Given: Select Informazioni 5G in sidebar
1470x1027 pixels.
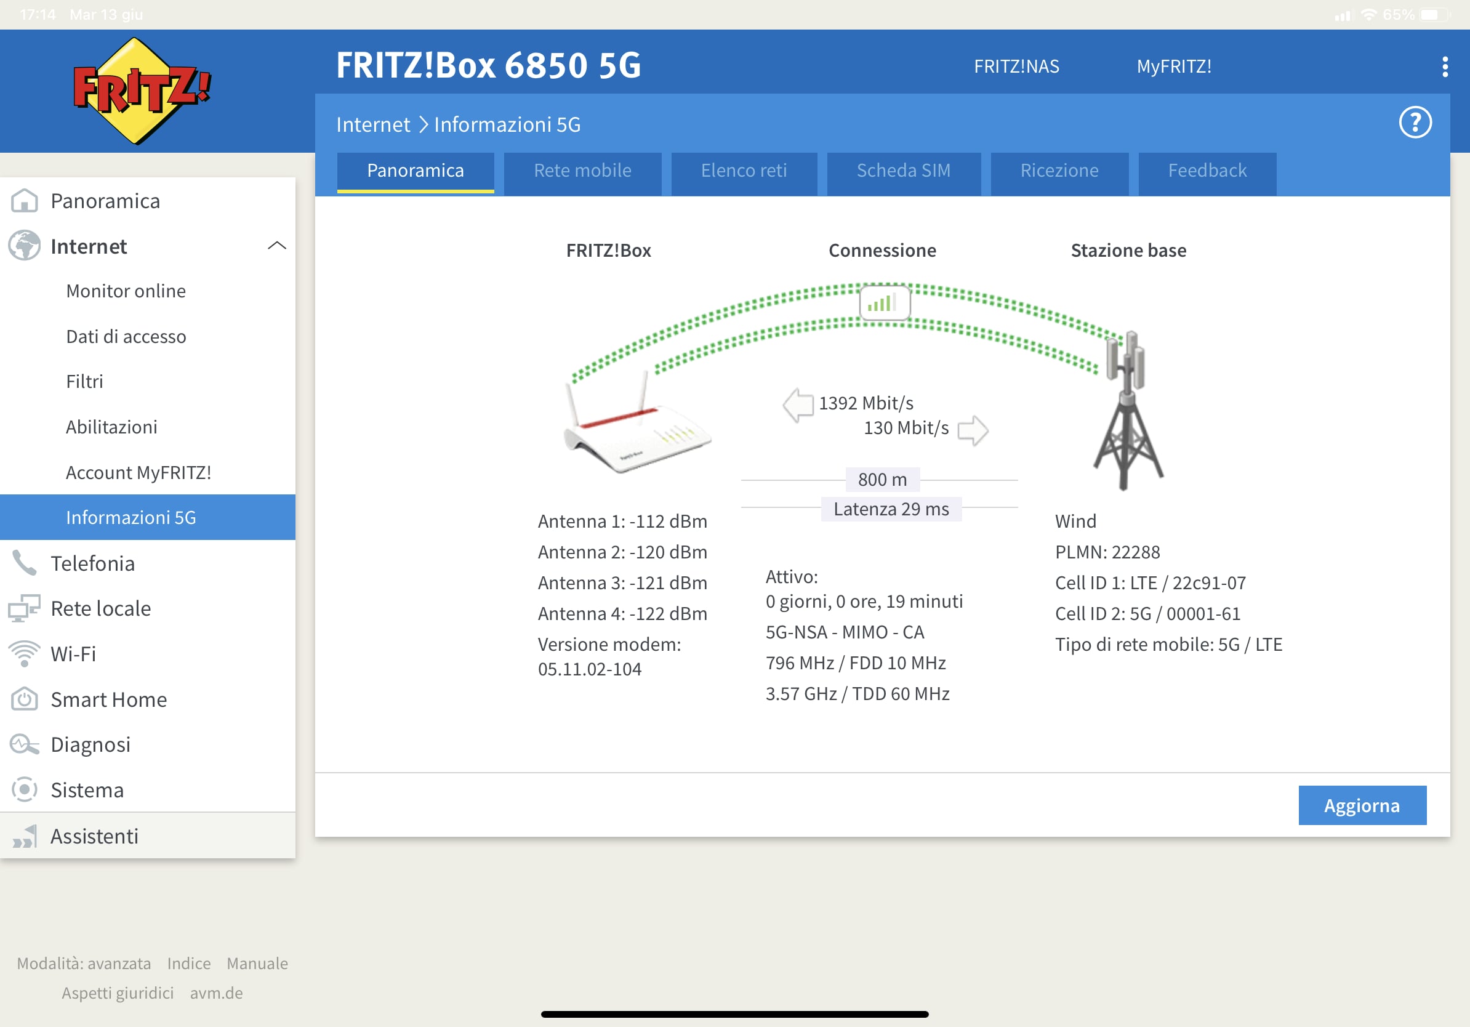Looking at the screenshot, I should coord(148,517).
